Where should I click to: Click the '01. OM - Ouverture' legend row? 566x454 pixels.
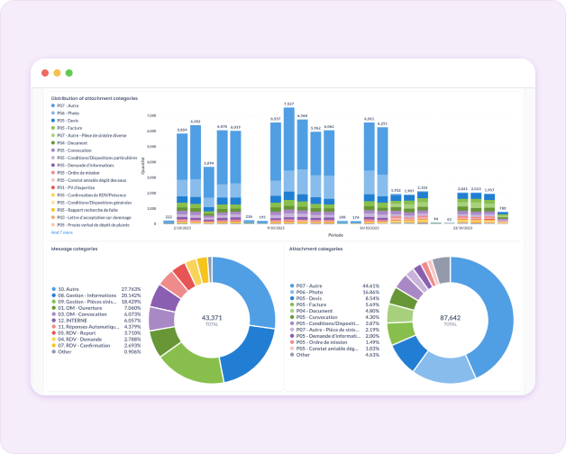tap(96, 308)
